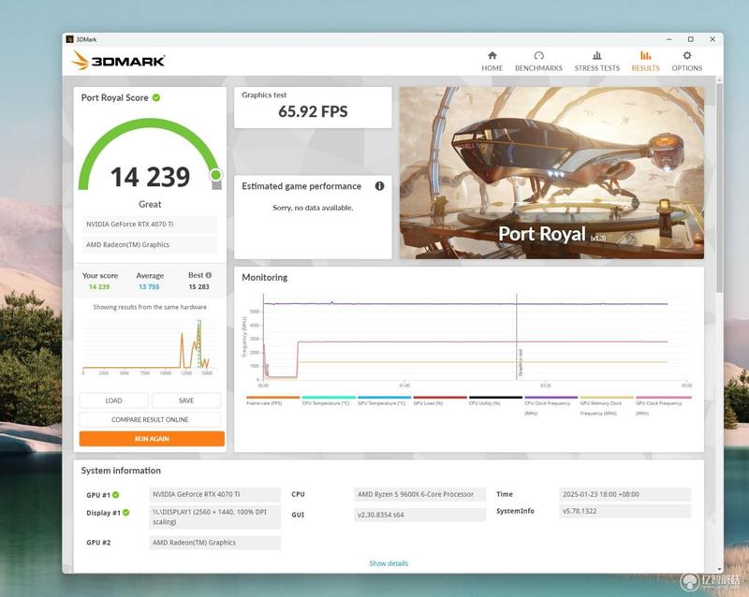Click the Average score value 13 755
The width and height of the screenshot is (749, 597).
[149, 287]
